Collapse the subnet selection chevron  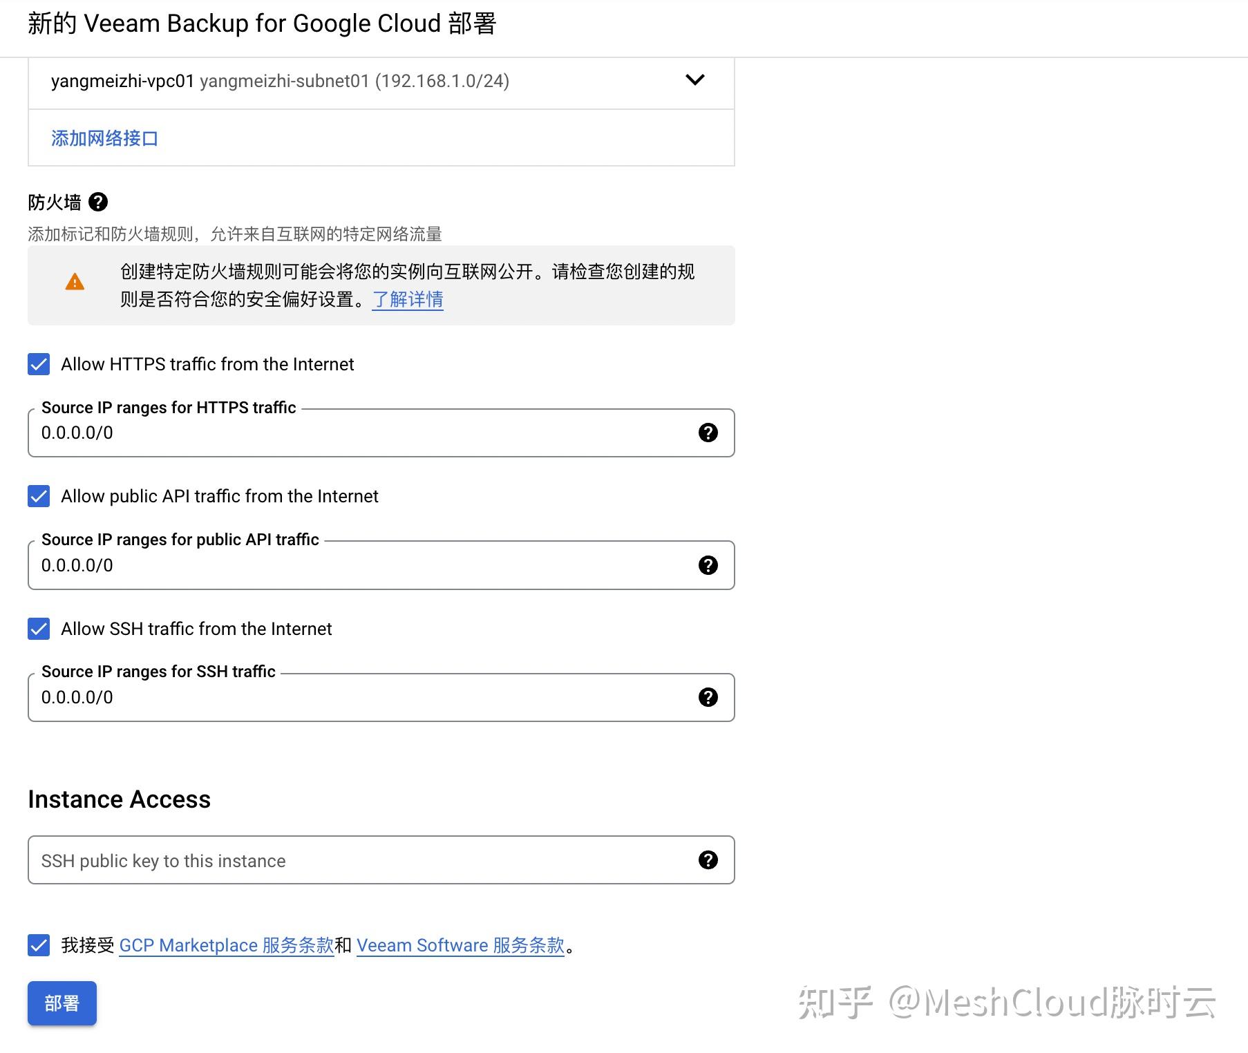(694, 80)
